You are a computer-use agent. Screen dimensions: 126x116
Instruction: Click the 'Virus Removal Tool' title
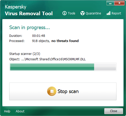29,13
